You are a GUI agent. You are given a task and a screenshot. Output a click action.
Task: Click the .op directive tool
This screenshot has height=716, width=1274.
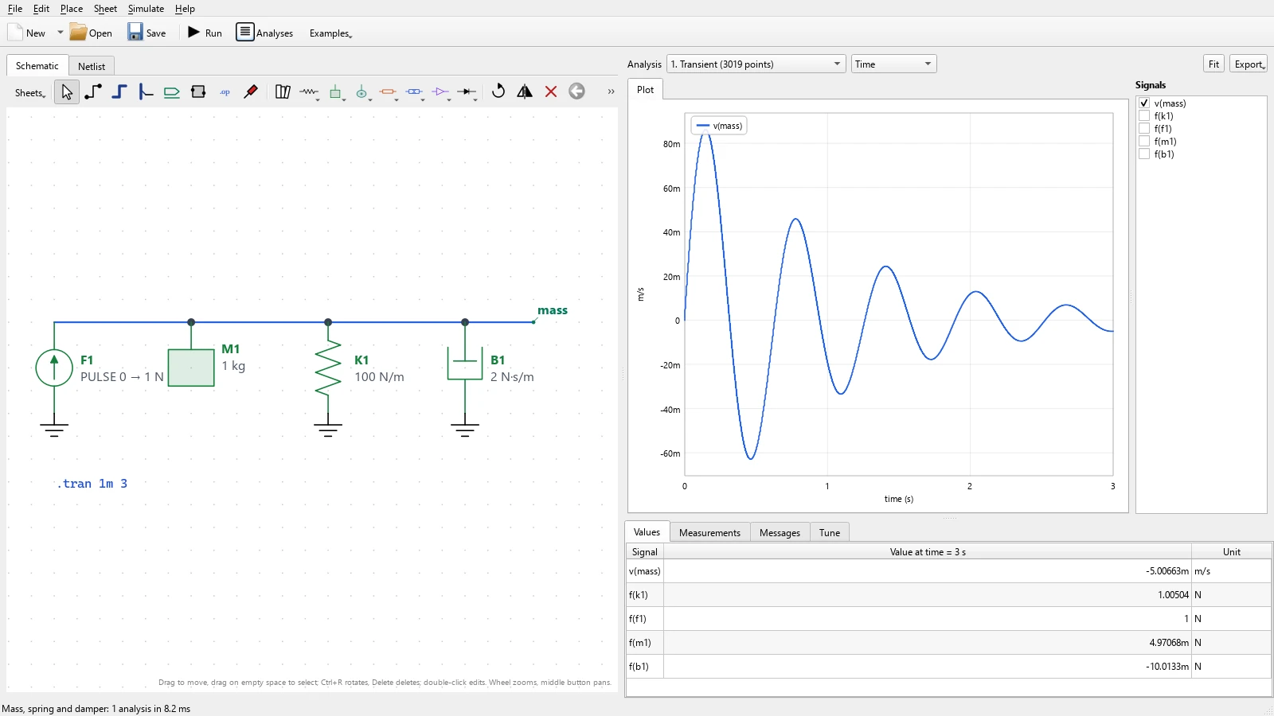225,92
